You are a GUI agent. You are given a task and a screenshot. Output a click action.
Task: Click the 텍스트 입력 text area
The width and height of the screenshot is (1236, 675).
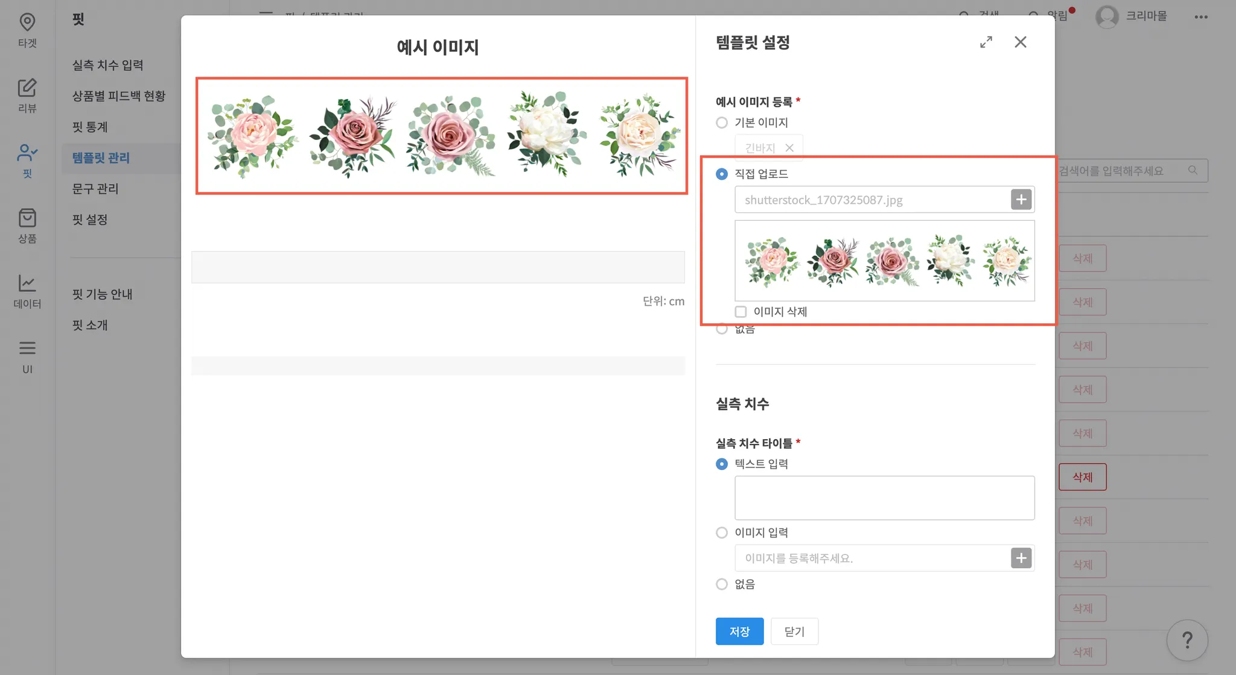click(x=884, y=498)
